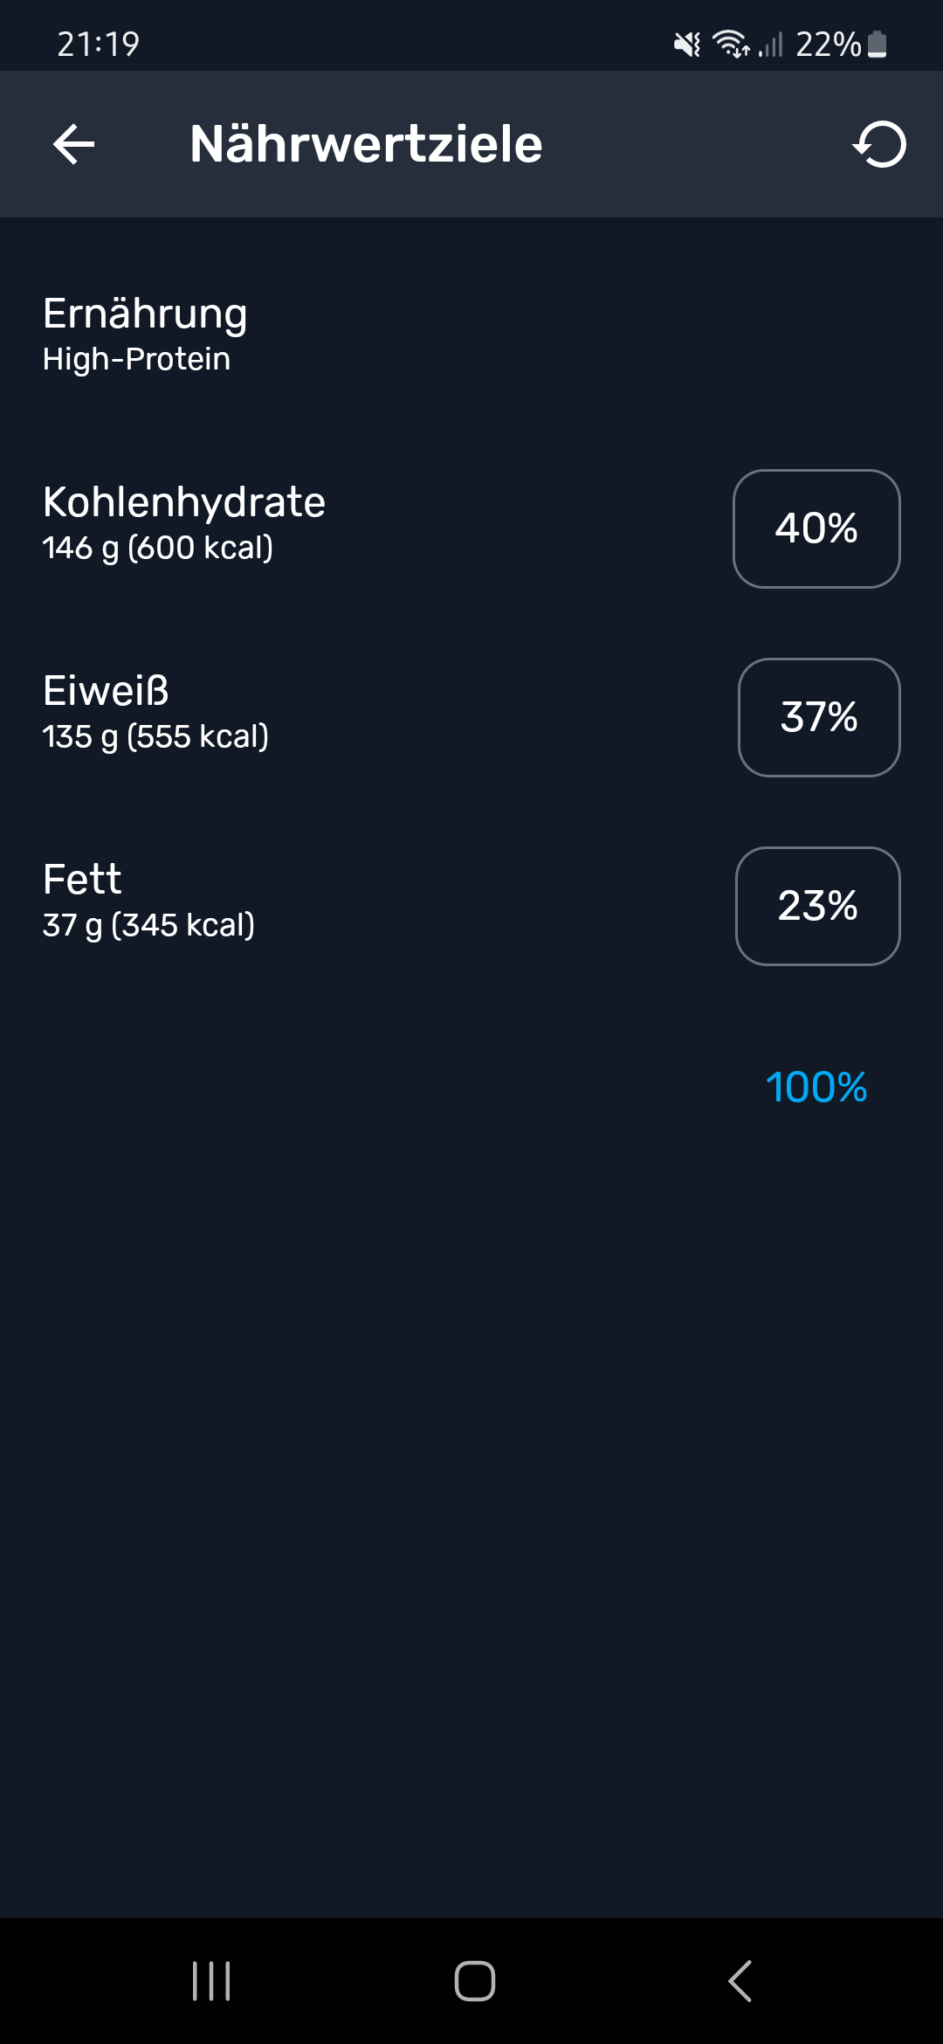Tap the Fett label
The width and height of the screenshot is (943, 2044).
point(82,879)
